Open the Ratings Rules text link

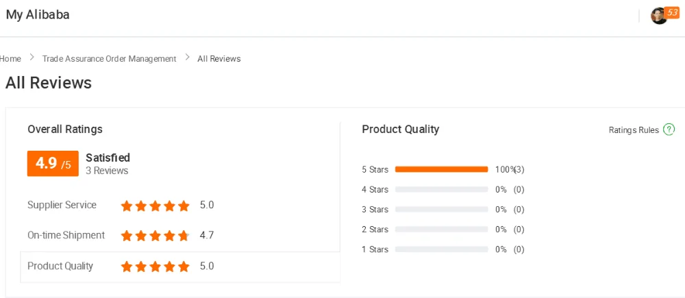pyautogui.click(x=634, y=130)
